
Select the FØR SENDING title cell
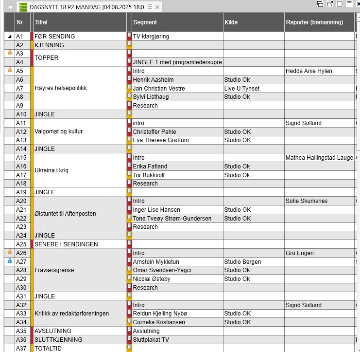coord(80,37)
